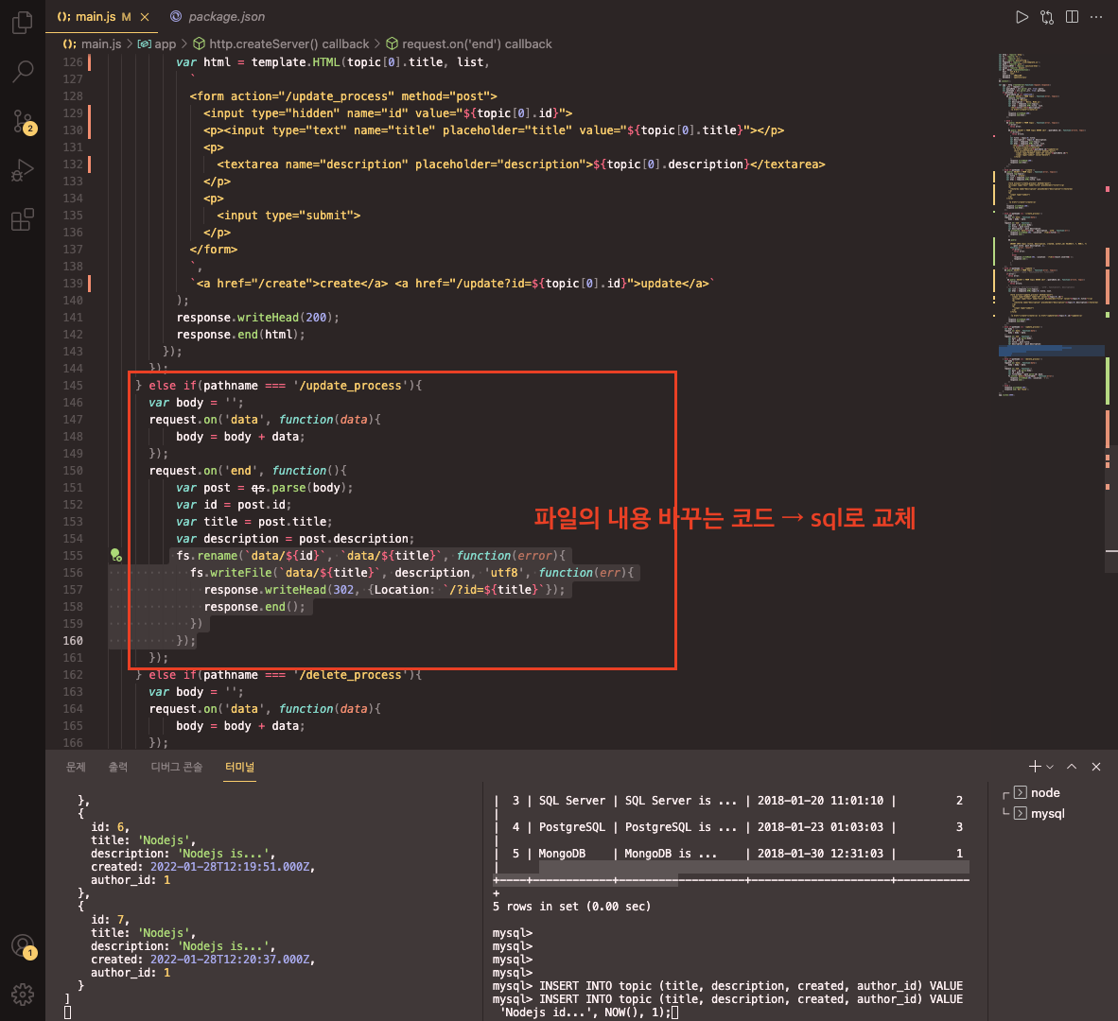
Task: Open the Run and Debug view
Action: [x=23, y=170]
